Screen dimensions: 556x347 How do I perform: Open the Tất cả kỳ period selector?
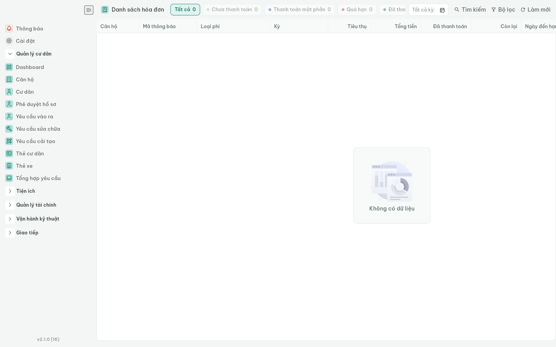[x=429, y=10]
